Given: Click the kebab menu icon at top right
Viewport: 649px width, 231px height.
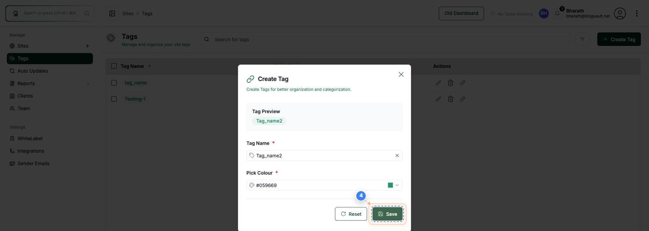Looking at the screenshot, I should tap(638, 14).
